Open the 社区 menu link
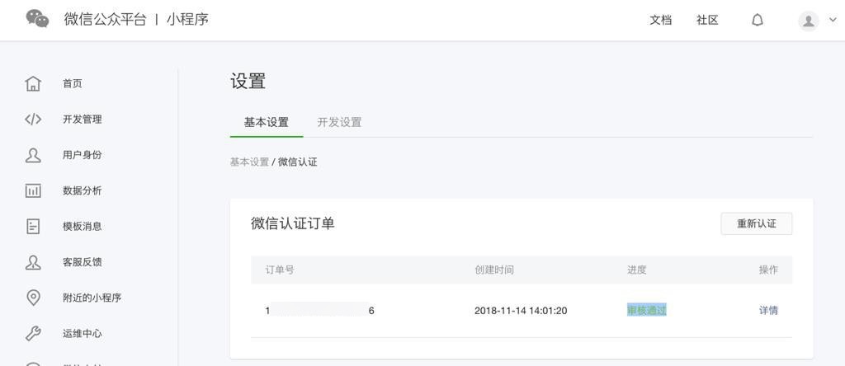845x366 pixels. click(707, 21)
